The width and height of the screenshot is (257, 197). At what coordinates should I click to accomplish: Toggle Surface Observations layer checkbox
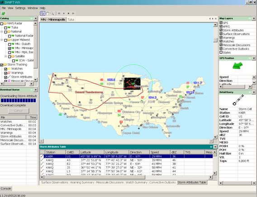[x=221, y=34]
